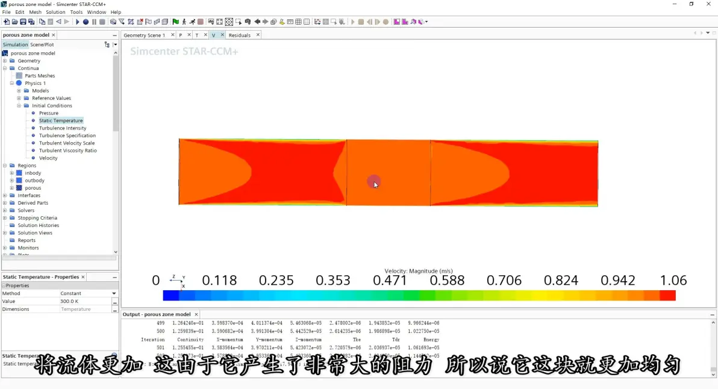The image size is (718, 389).
Task: Close the Residuals tab
Action: pyautogui.click(x=258, y=35)
